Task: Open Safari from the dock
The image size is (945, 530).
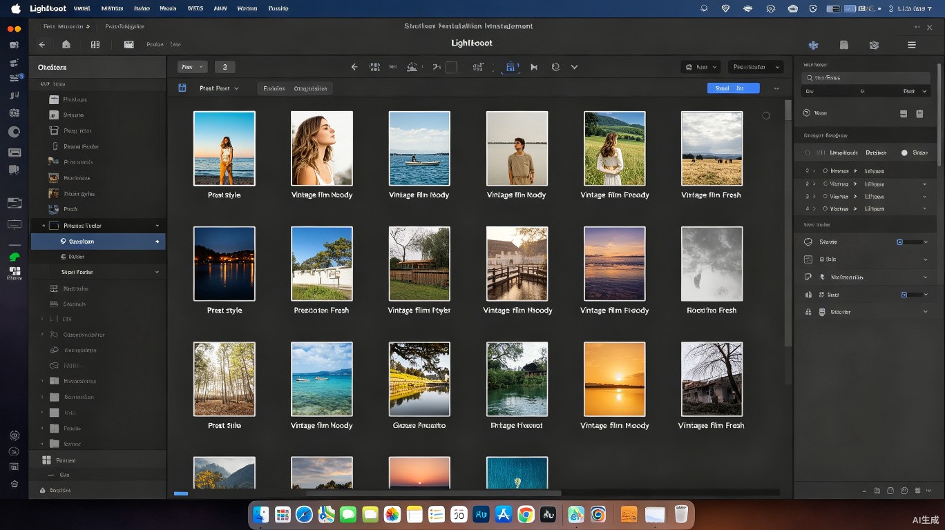Action: click(x=305, y=514)
